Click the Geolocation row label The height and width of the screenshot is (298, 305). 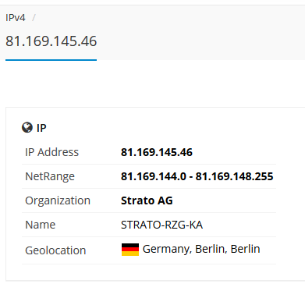coord(55,250)
